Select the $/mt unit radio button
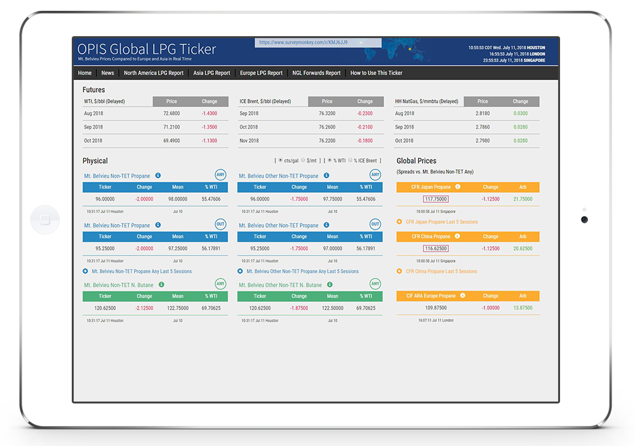 [x=303, y=161]
